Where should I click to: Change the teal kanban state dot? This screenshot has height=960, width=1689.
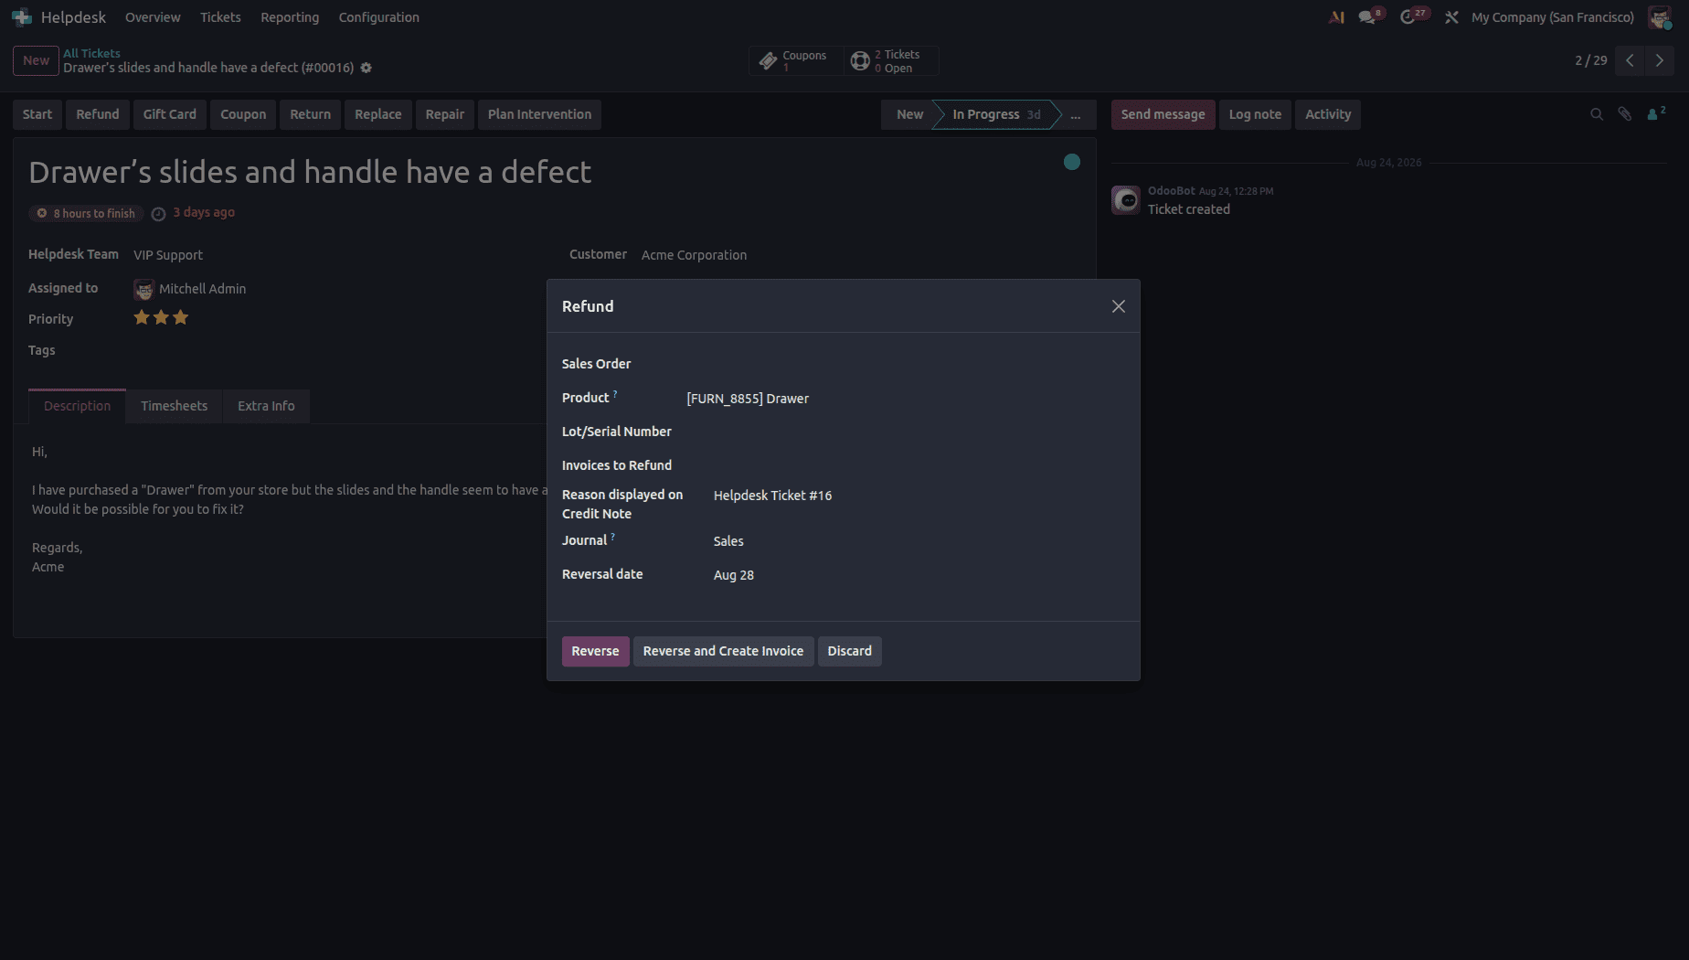[x=1072, y=162]
